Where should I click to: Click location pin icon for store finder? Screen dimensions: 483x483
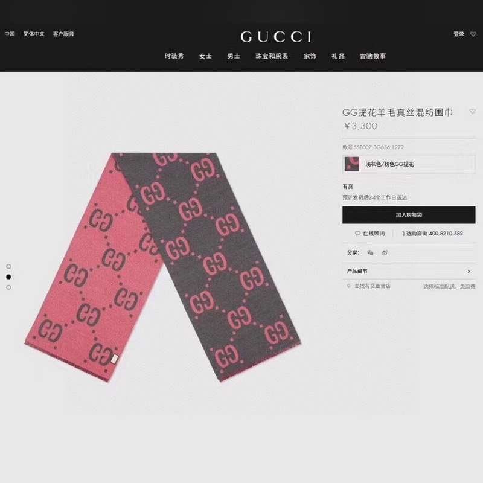tap(348, 286)
